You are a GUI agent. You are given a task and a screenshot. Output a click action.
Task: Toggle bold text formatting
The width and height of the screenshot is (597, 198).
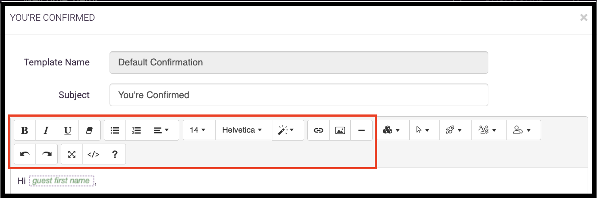pos(25,130)
